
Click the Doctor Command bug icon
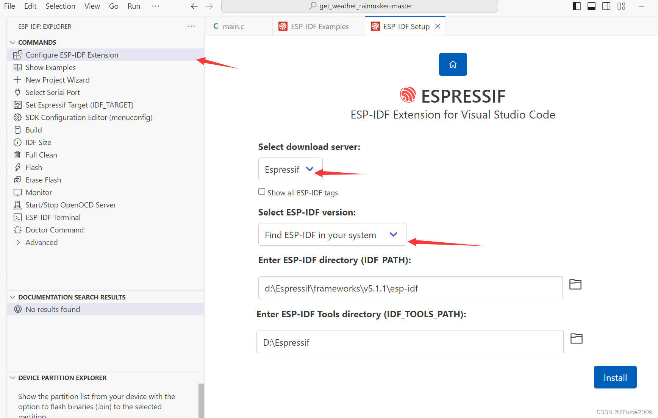coord(17,230)
